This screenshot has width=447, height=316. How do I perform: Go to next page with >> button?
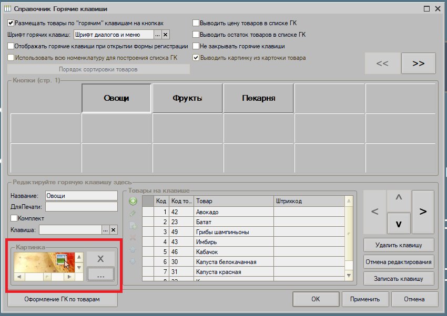point(419,63)
